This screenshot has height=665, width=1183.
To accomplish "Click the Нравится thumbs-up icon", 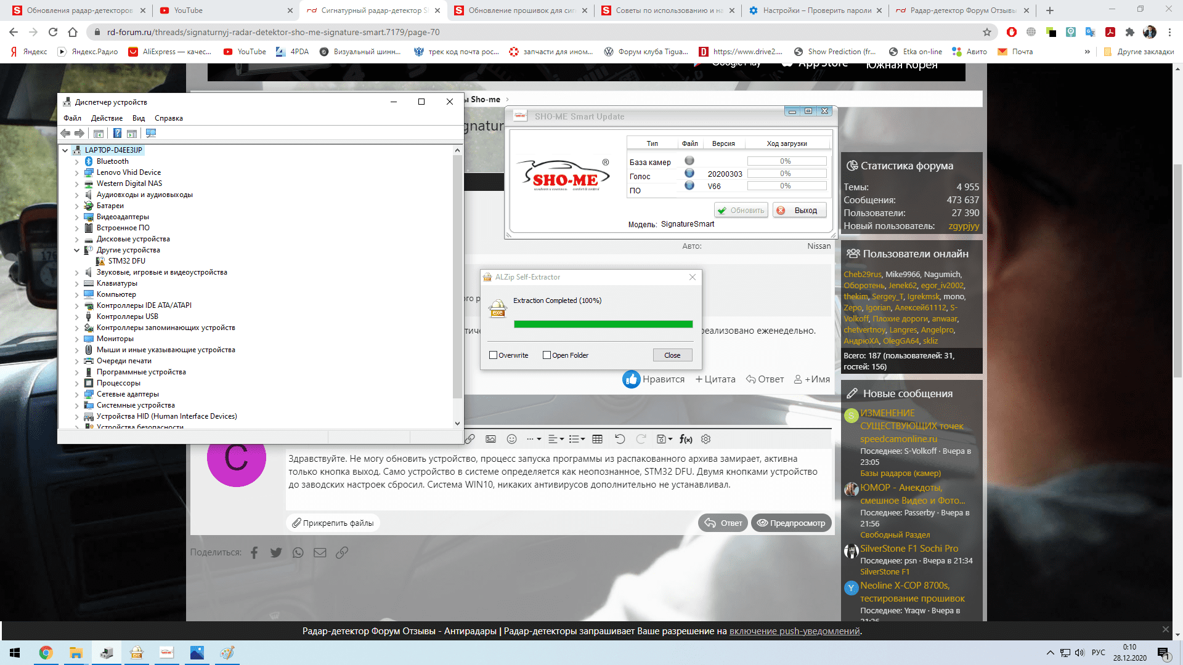I will click(x=631, y=379).
